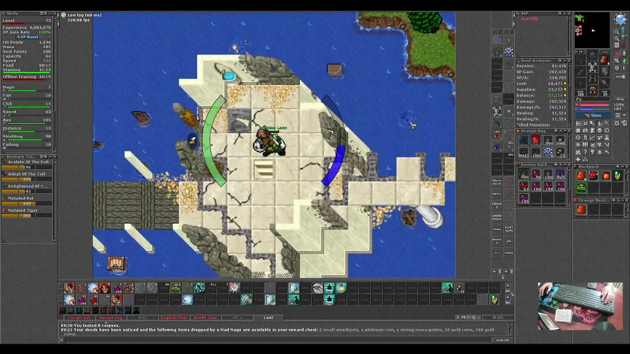This screenshot has width=630, height=354.
Task: Select the crystal item in Orange Bag
Action: coord(548,152)
